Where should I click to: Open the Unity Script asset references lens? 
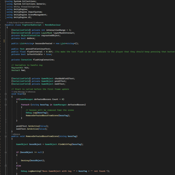pyautogui.click(x=20, y=22)
